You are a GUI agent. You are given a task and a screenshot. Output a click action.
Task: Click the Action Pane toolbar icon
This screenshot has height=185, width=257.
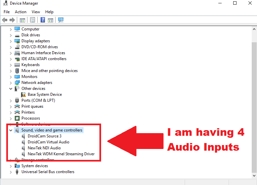(51, 20)
